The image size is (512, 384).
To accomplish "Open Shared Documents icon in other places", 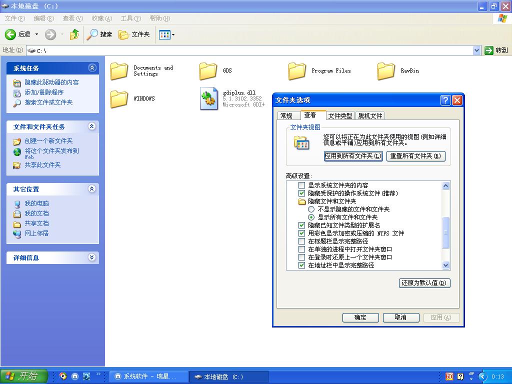I will [x=17, y=224].
